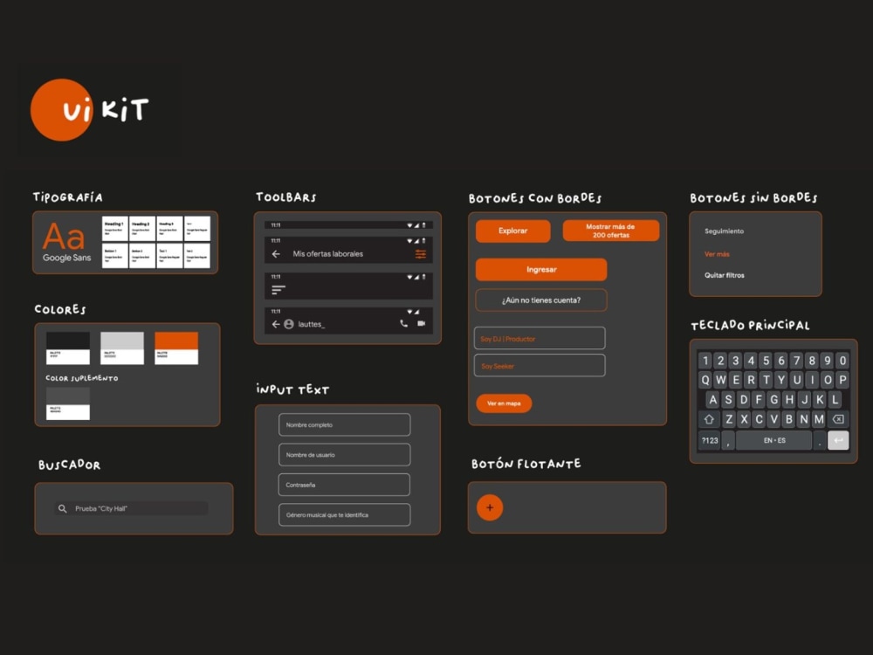Open the hamburger menu icon in toolbar

(x=278, y=290)
